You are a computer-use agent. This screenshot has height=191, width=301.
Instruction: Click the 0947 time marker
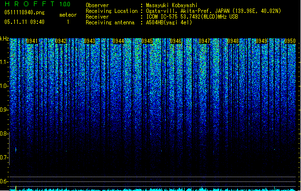(x=204, y=41)
